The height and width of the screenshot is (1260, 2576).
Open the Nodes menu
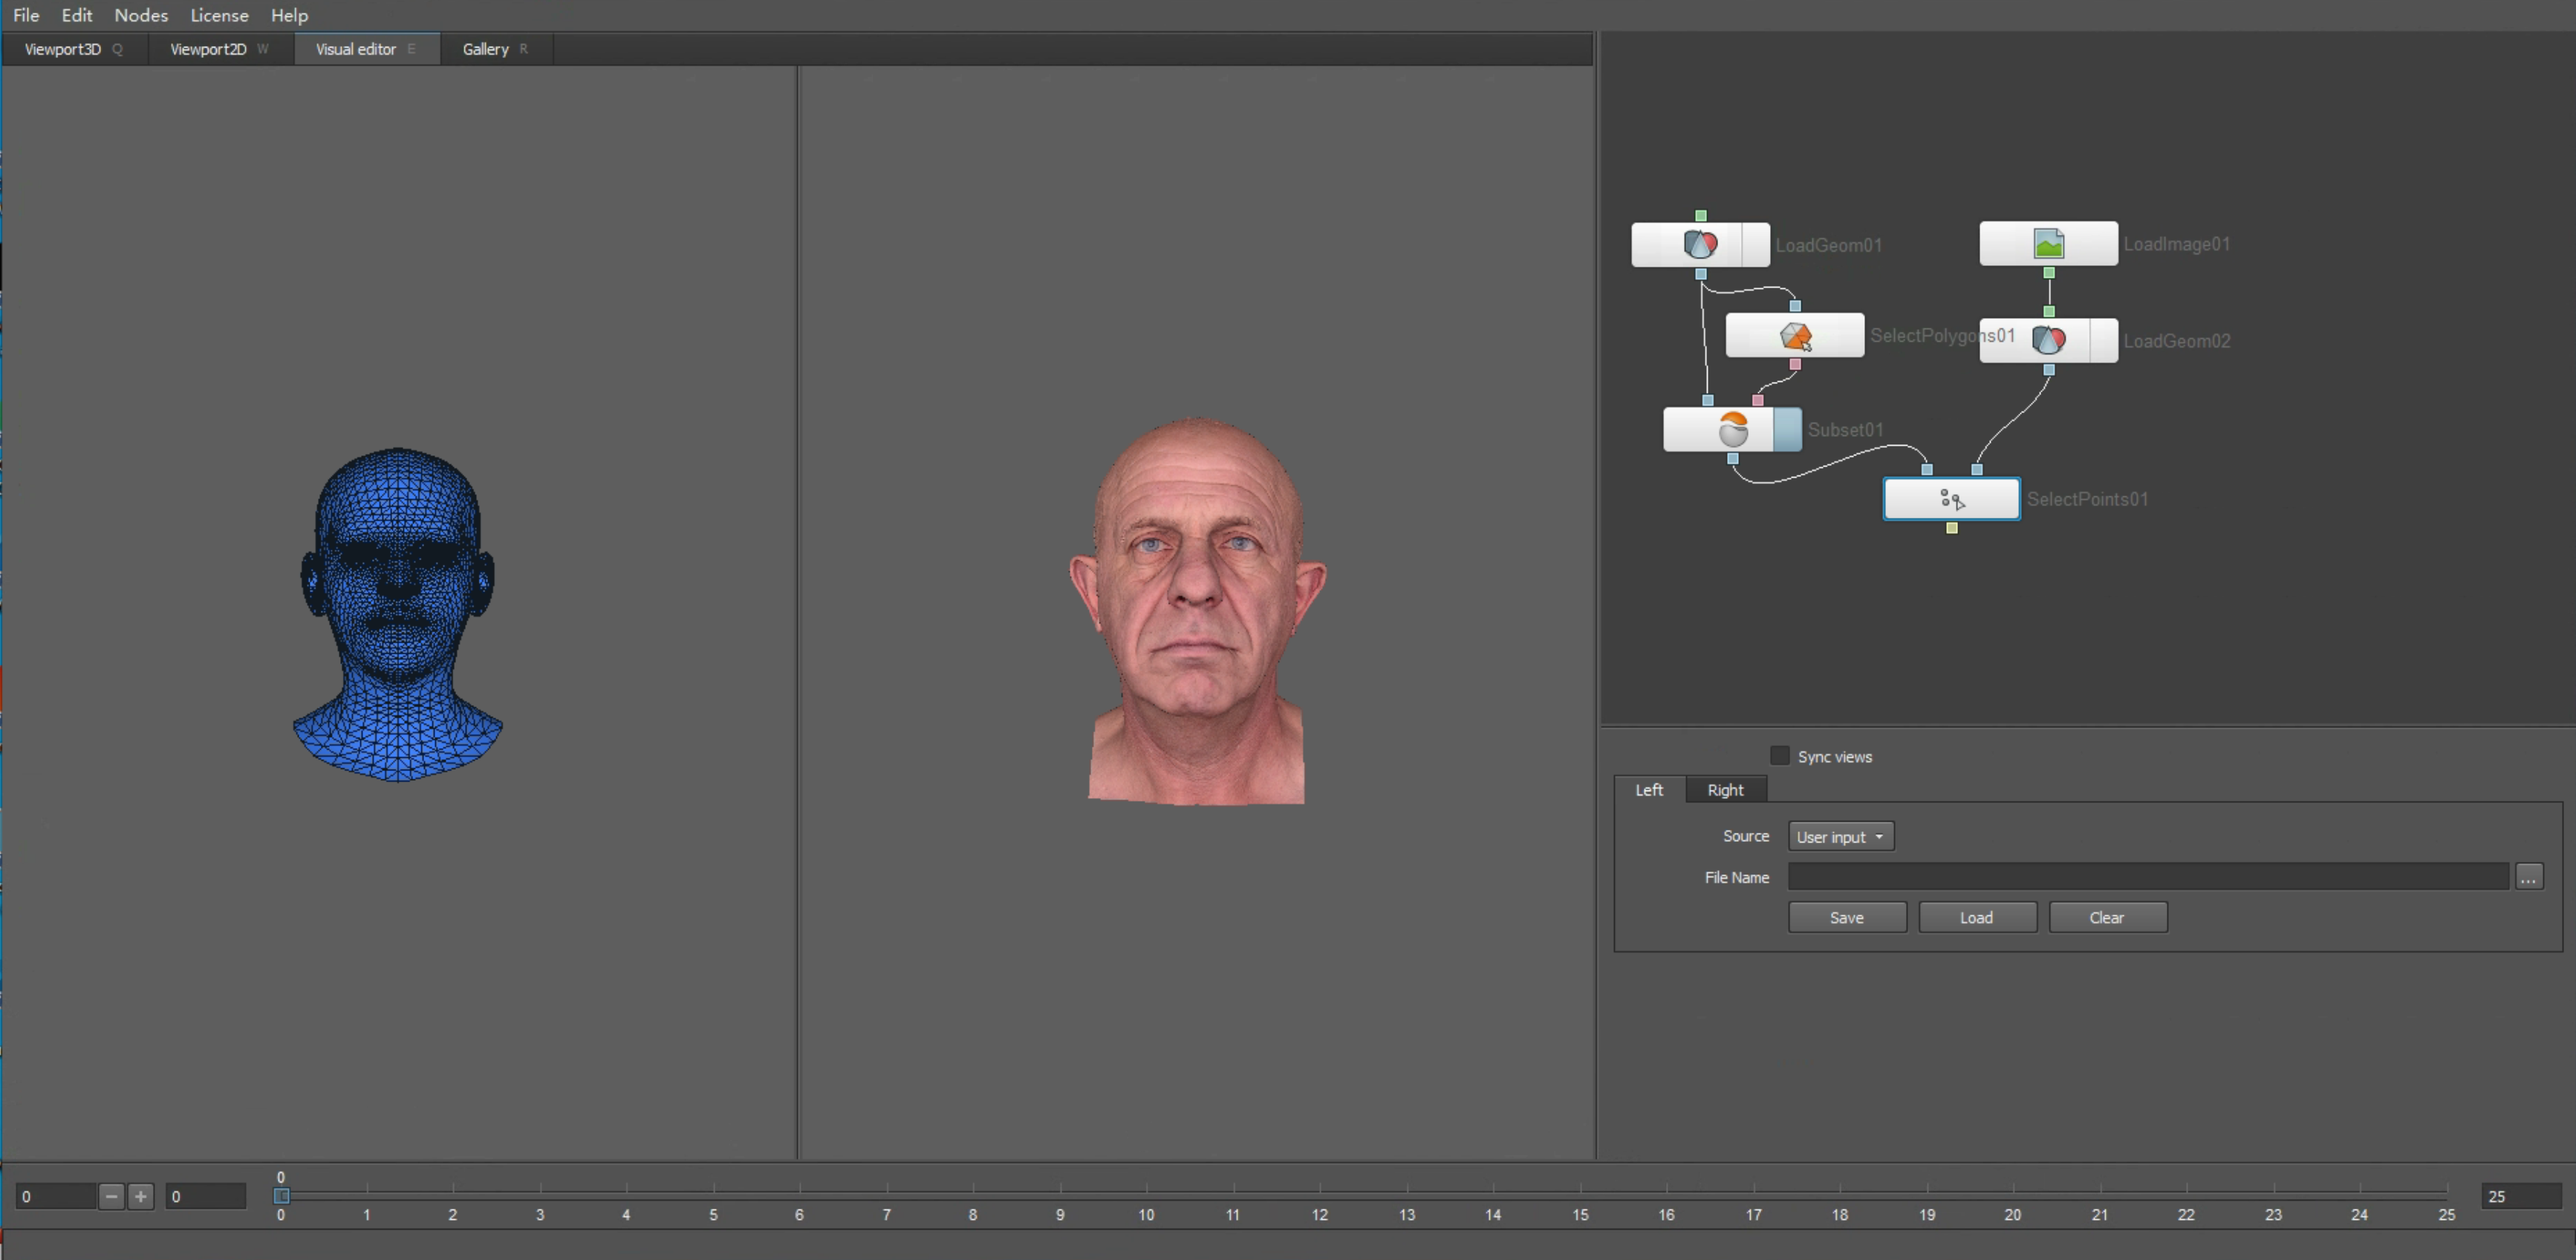140,15
